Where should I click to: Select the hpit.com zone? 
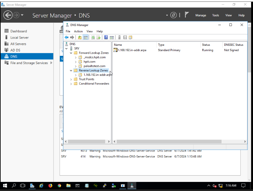pos(89,62)
